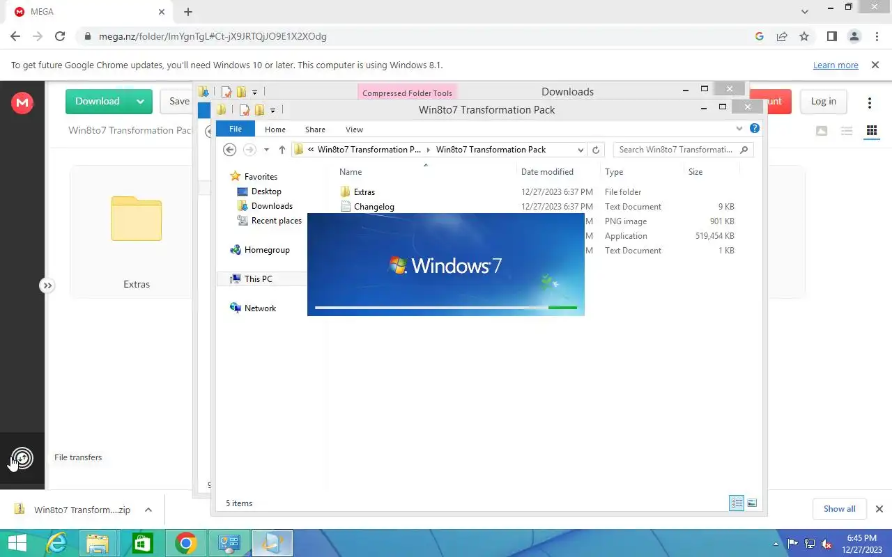892x557 pixels.
Task: Open the Extras folder card in MEGA
Action: coord(137,232)
